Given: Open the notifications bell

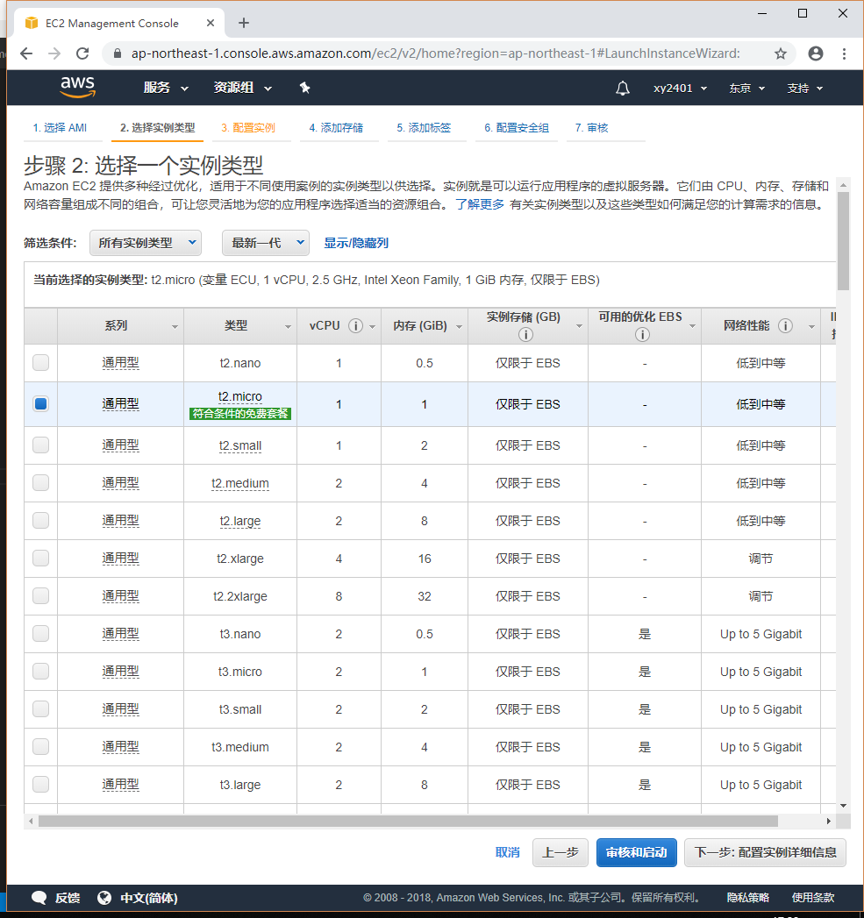Looking at the screenshot, I should point(623,88).
